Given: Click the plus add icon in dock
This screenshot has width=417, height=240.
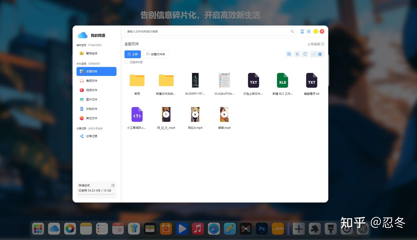Looking at the screenshot, I should pos(299,229).
